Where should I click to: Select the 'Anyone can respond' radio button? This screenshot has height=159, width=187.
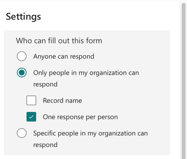pos(22,56)
